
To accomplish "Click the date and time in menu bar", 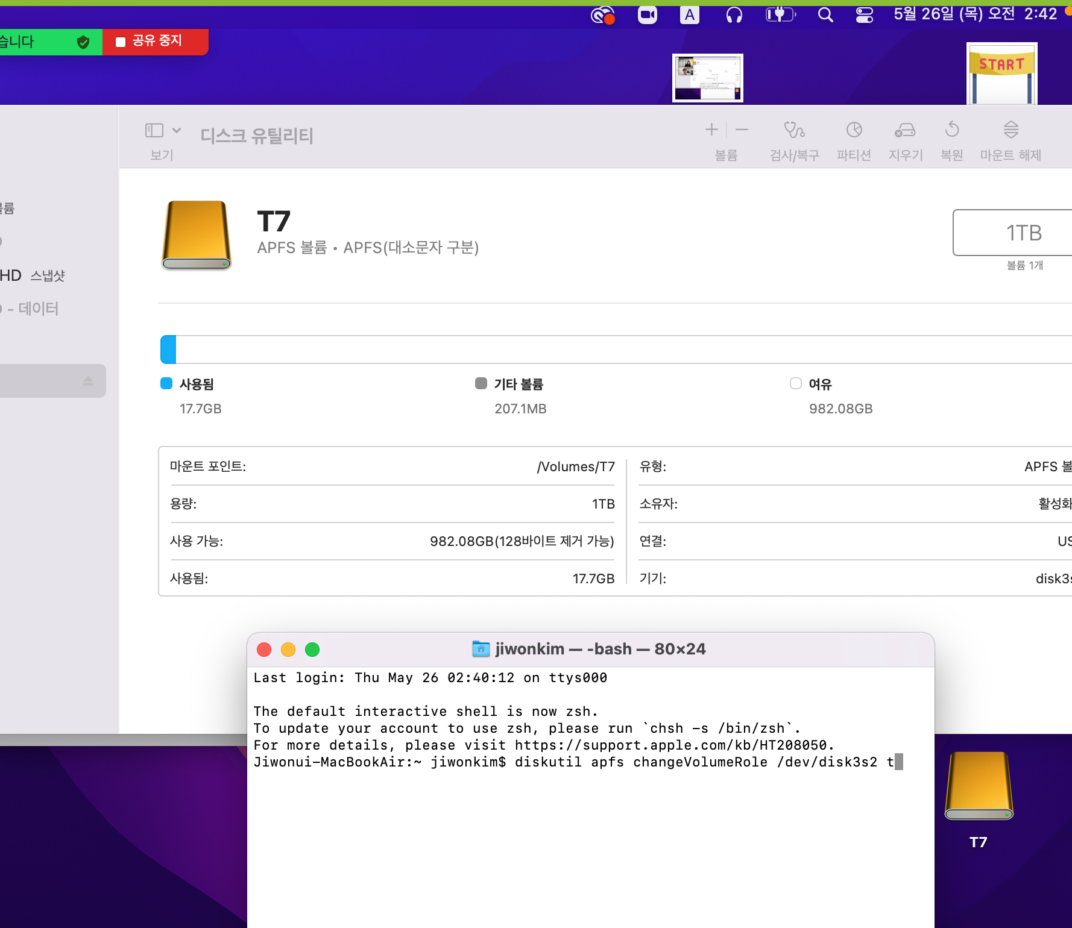I will tap(975, 14).
